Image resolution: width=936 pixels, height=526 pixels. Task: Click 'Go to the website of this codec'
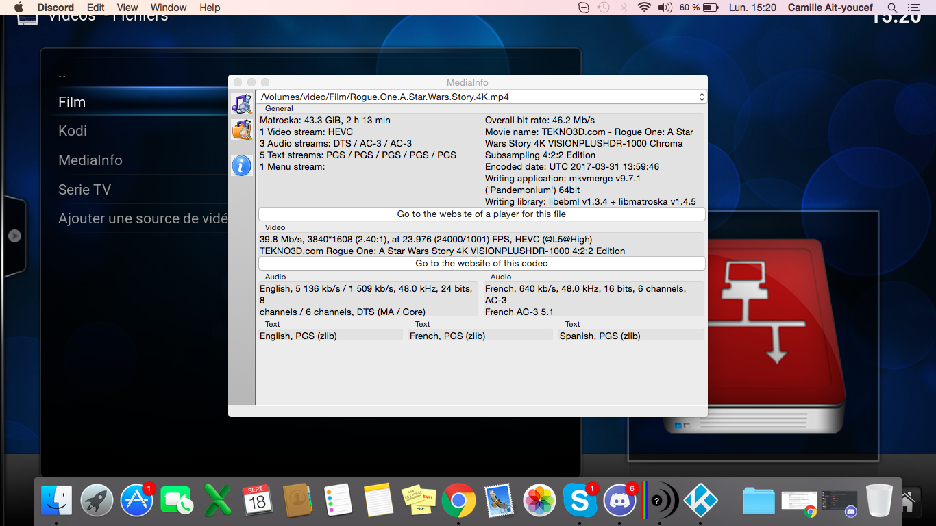[482, 264]
